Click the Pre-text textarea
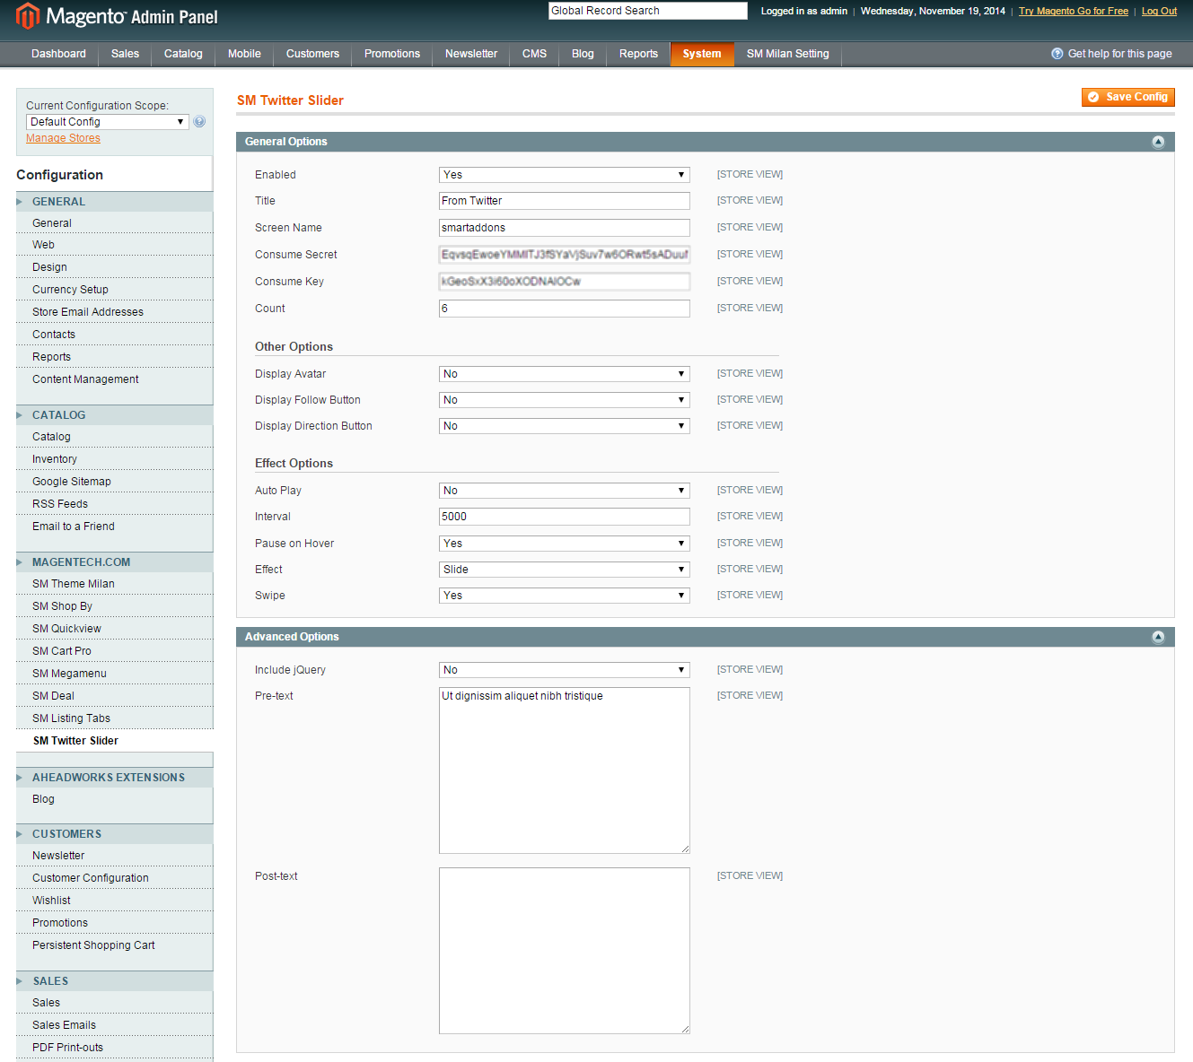This screenshot has height=1062, width=1193. click(565, 770)
